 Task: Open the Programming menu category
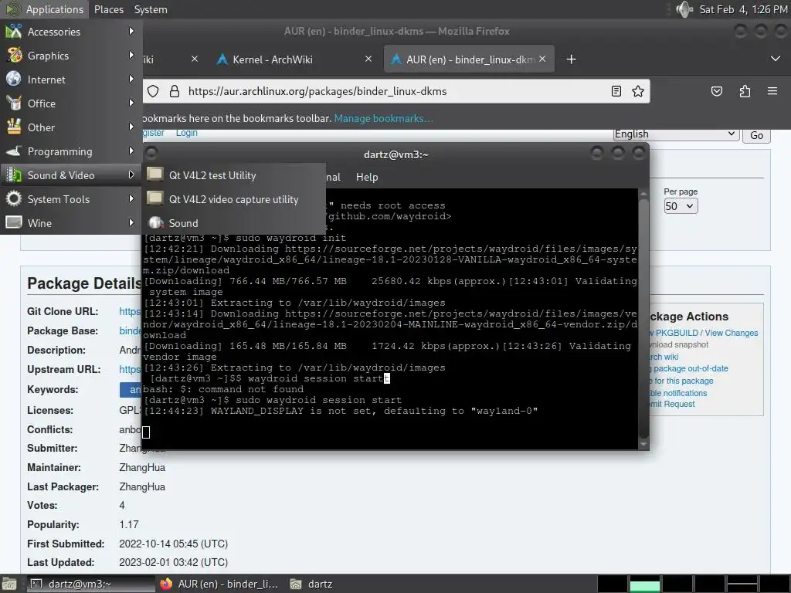(70, 151)
